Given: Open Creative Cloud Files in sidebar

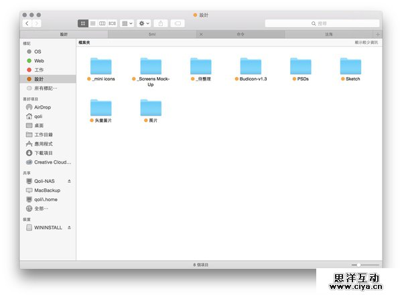Looking at the screenshot, I should click(x=52, y=162).
